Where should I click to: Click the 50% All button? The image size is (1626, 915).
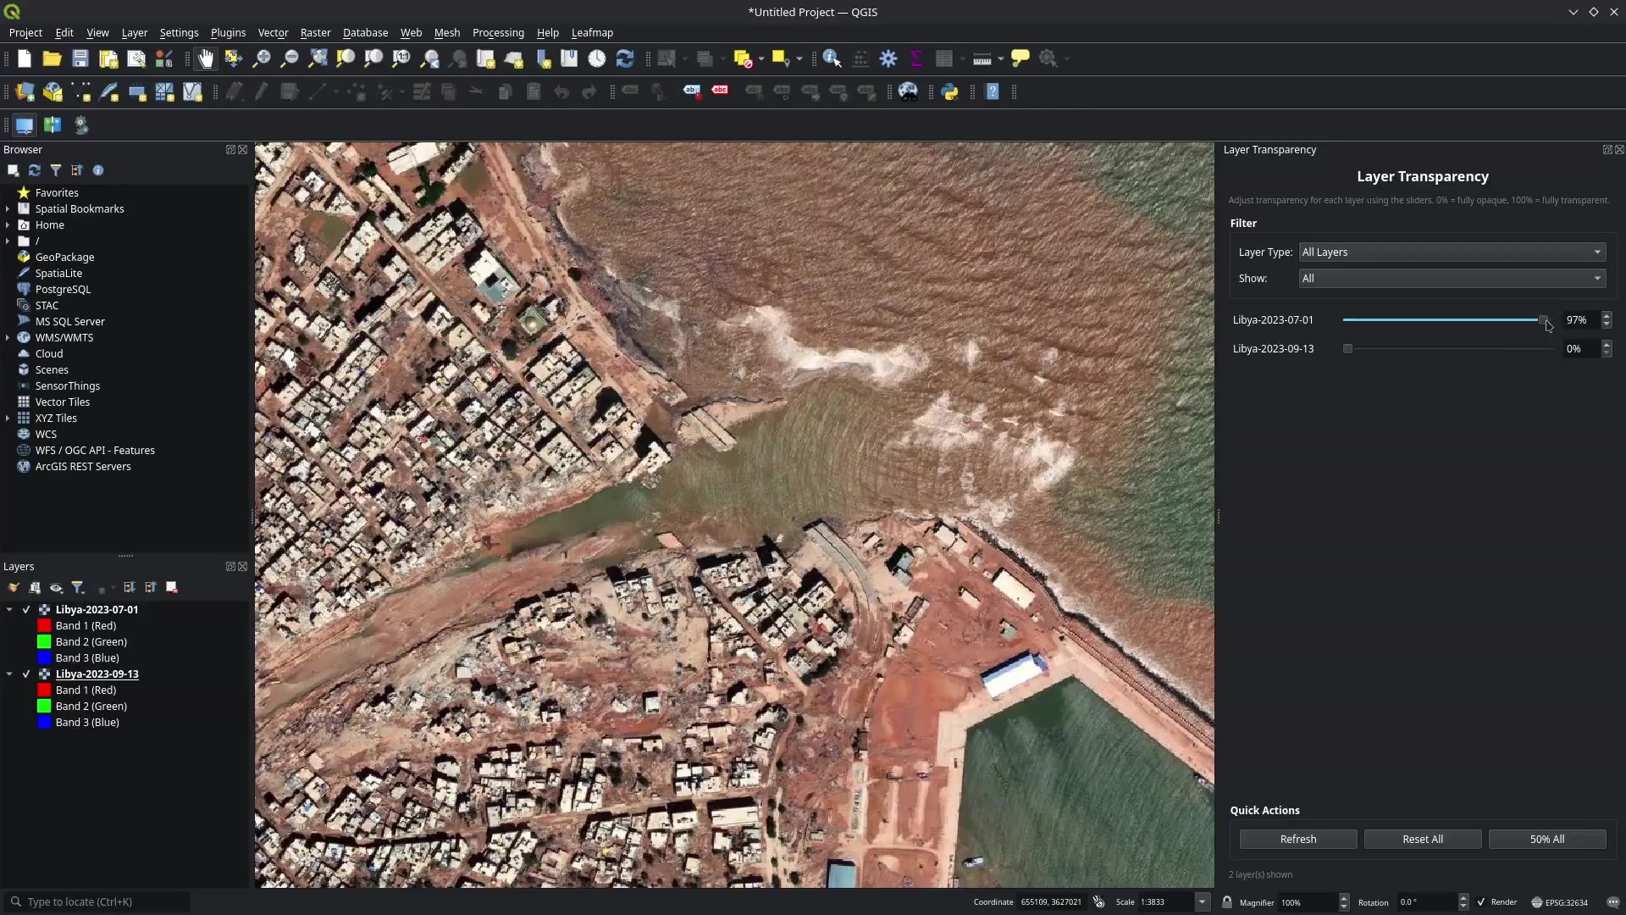pos(1547,840)
